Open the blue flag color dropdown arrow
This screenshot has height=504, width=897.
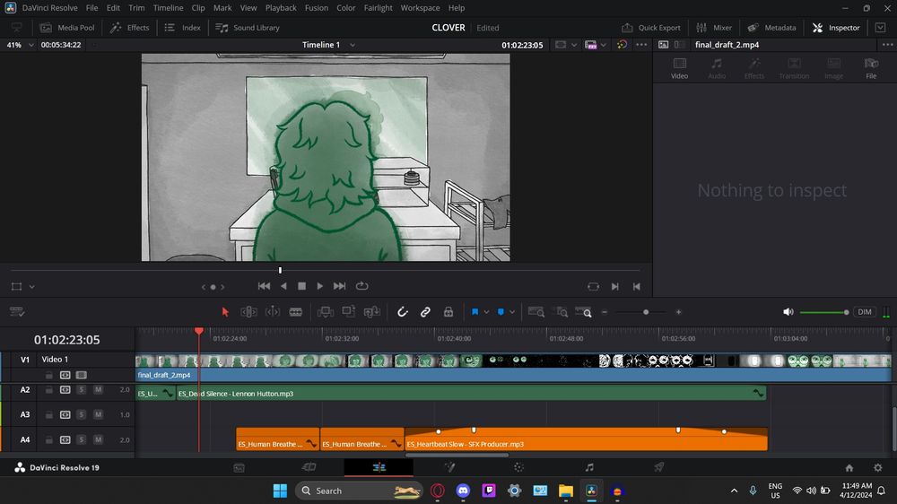click(x=486, y=312)
